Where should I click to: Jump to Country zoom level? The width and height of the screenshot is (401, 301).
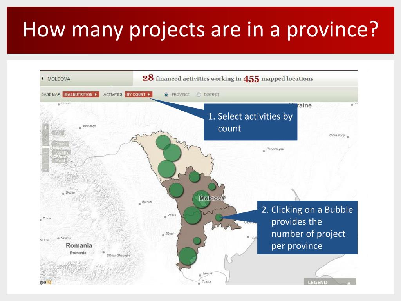(x=61, y=152)
